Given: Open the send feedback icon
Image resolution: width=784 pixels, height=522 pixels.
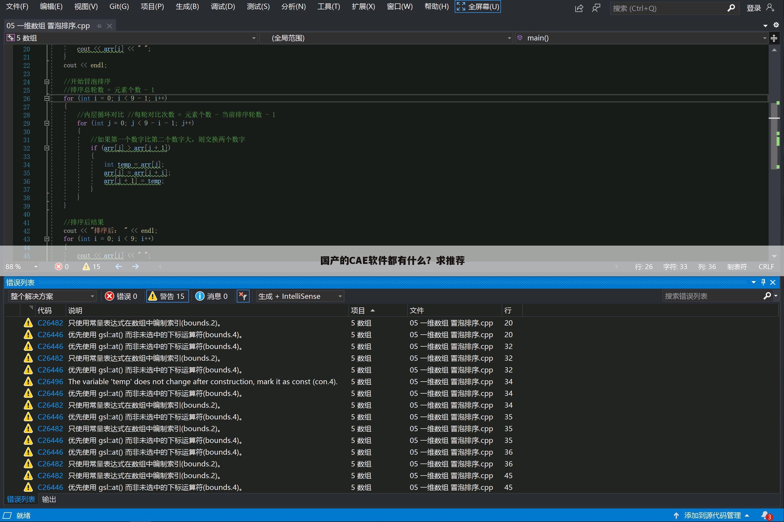Looking at the screenshot, I should point(596,8).
